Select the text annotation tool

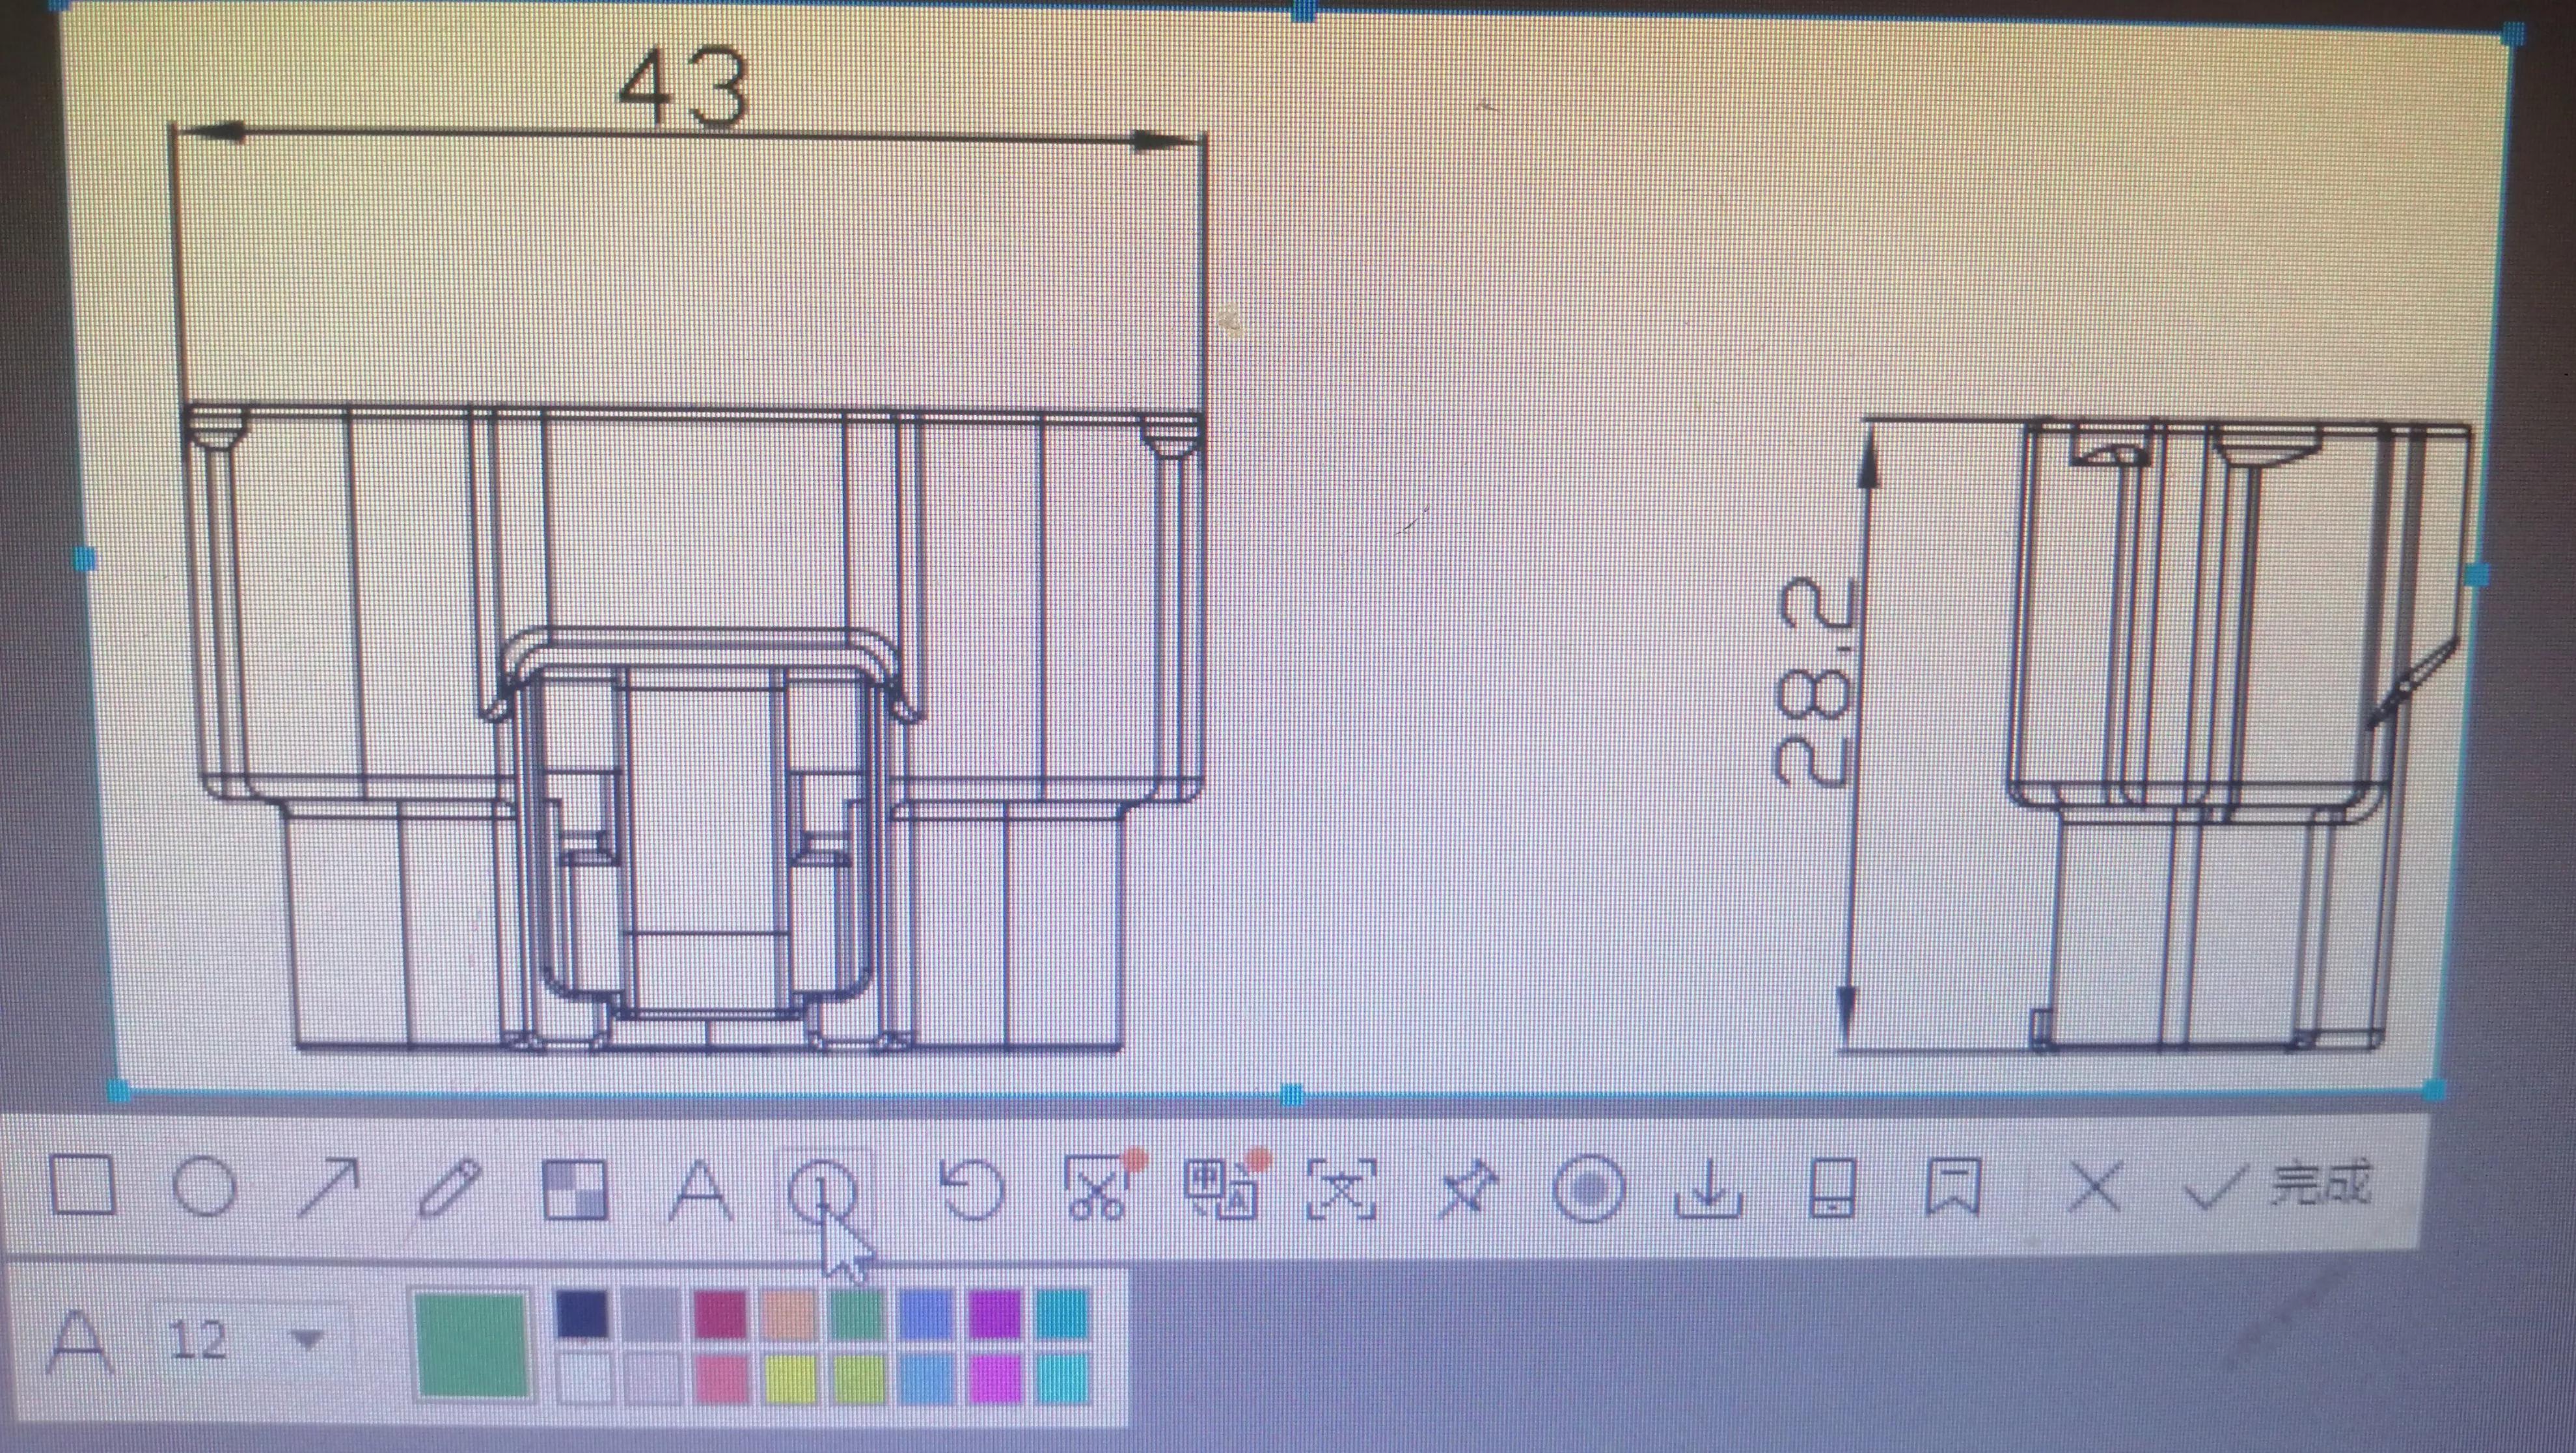point(699,1190)
